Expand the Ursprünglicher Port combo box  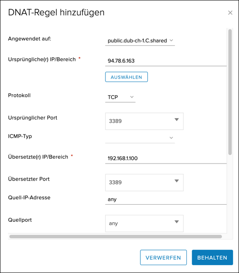click(x=144, y=121)
